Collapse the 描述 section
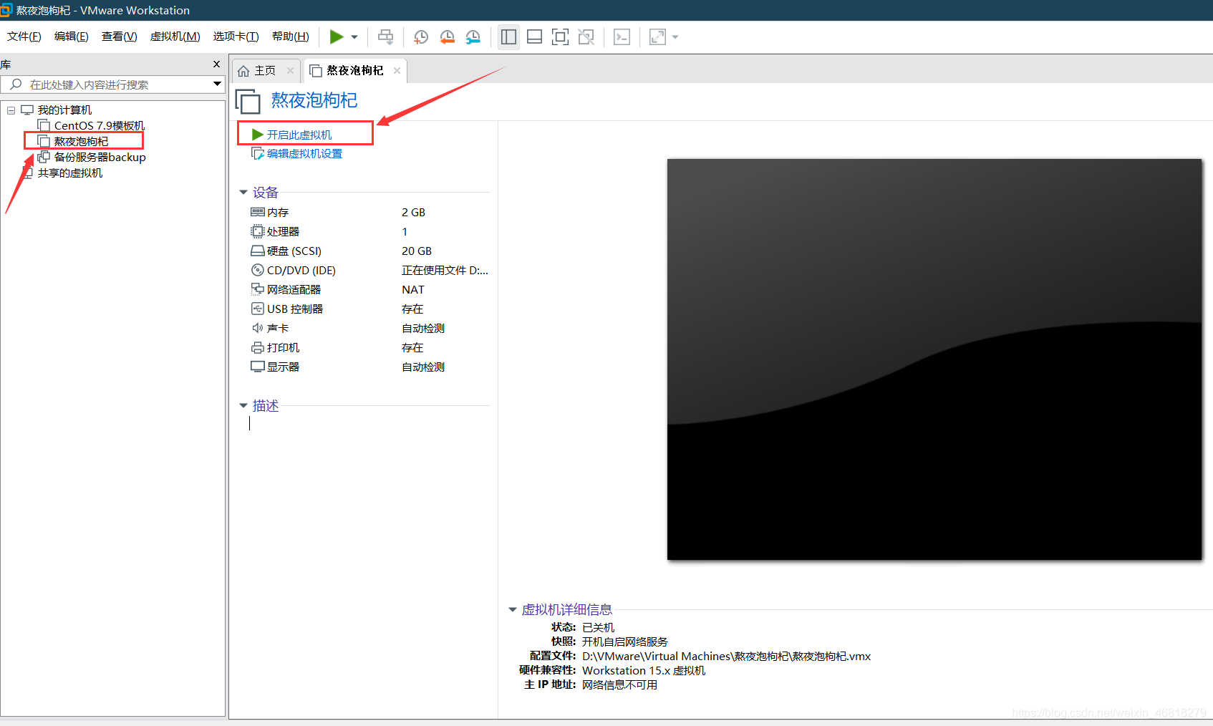This screenshot has width=1213, height=726. [x=243, y=406]
